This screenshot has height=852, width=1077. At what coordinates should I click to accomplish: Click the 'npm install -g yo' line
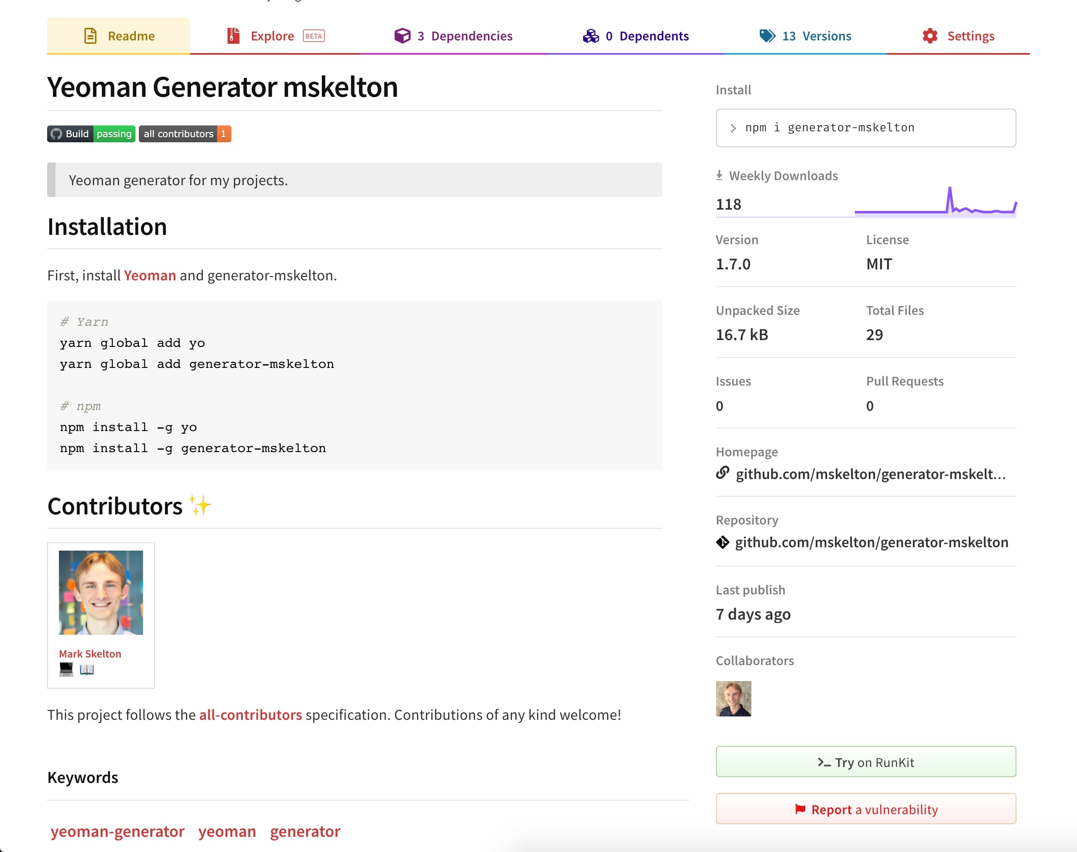point(128,428)
